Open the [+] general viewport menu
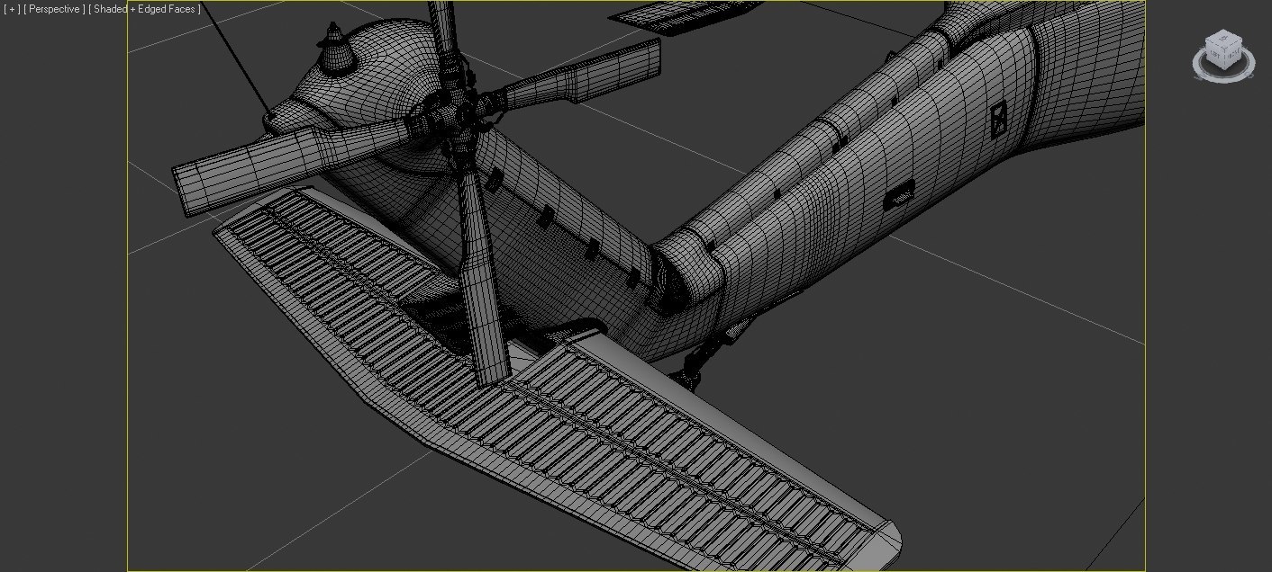 [12, 9]
